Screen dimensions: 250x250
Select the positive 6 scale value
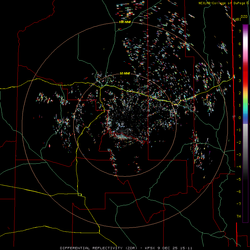tap(240, 44)
